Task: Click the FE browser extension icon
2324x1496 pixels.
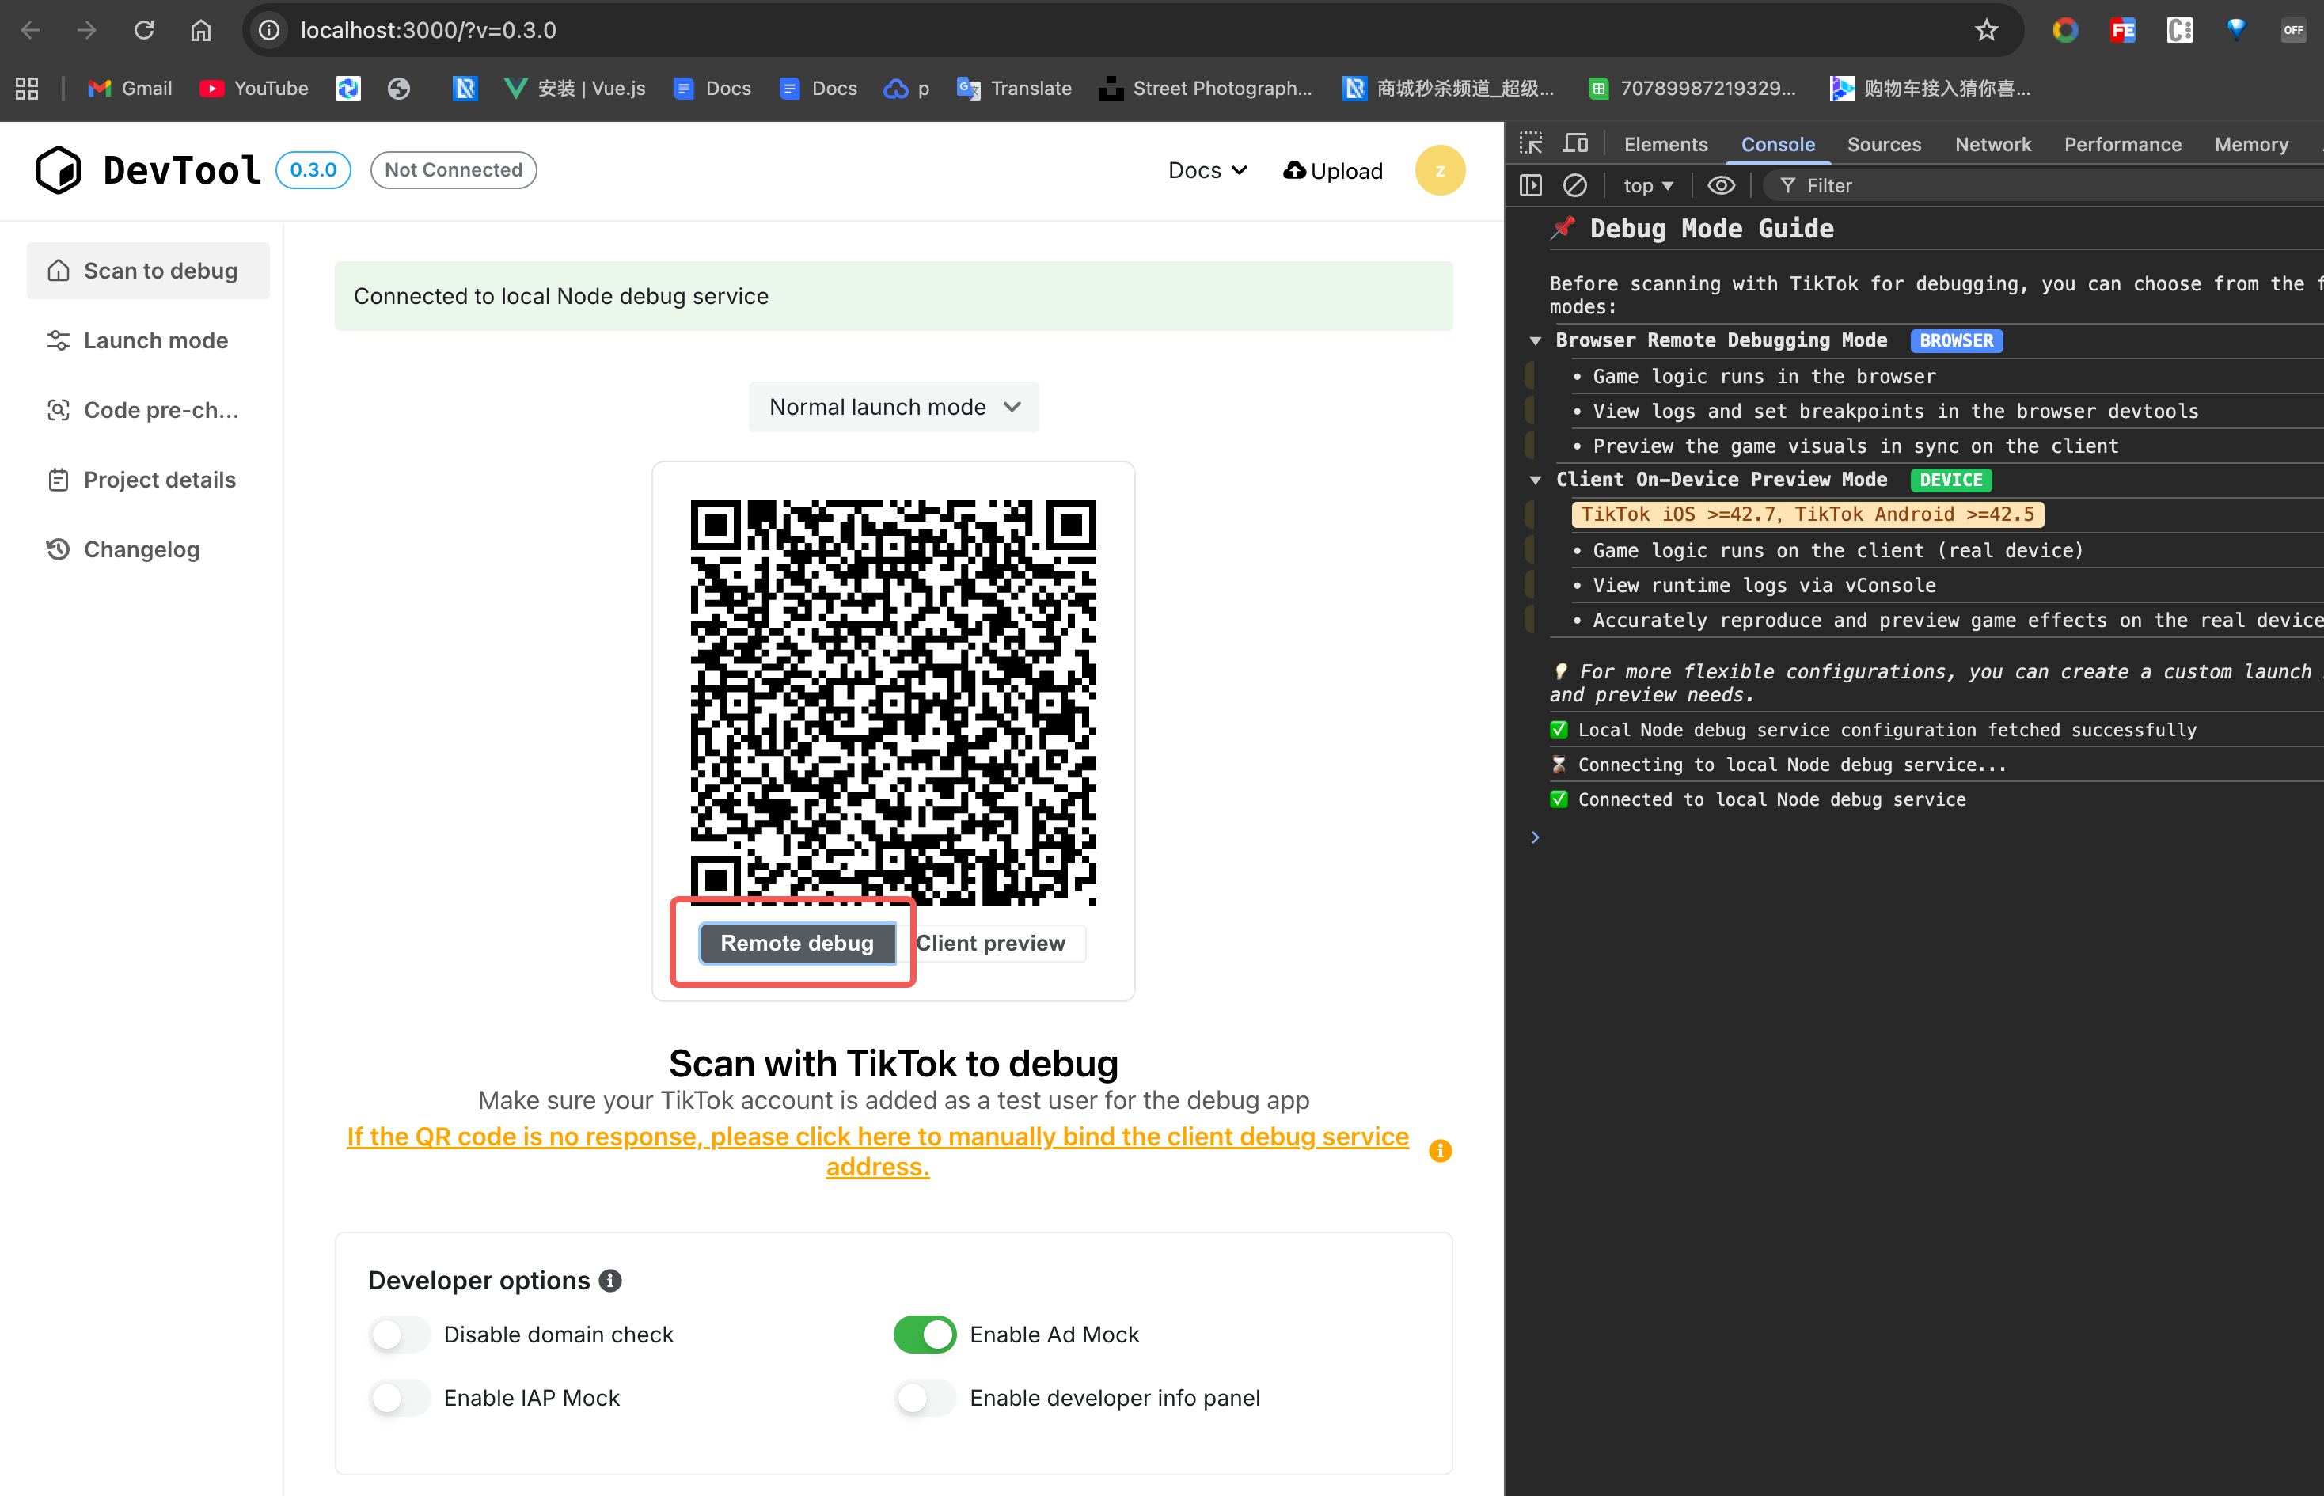Action: coord(2123,30)
